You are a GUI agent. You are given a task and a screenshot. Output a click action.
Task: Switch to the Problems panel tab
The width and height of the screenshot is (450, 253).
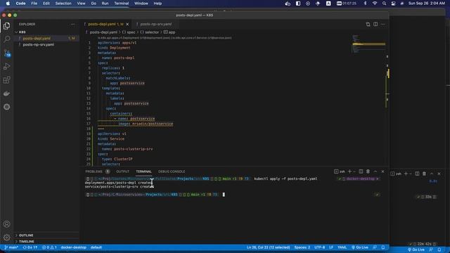pyautogui.click(x=94, y=171)
